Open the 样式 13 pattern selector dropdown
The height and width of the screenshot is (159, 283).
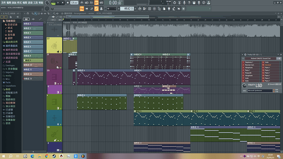128,9
